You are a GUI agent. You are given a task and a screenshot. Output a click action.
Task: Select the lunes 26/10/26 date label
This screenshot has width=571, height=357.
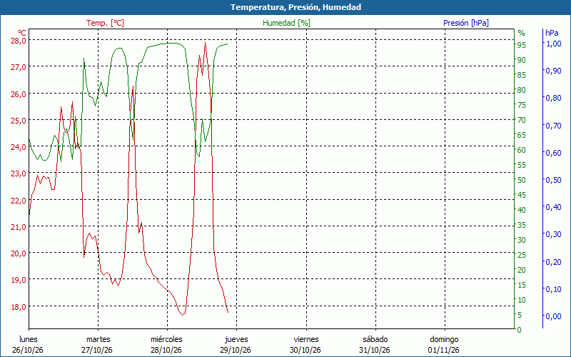(28, 345)
